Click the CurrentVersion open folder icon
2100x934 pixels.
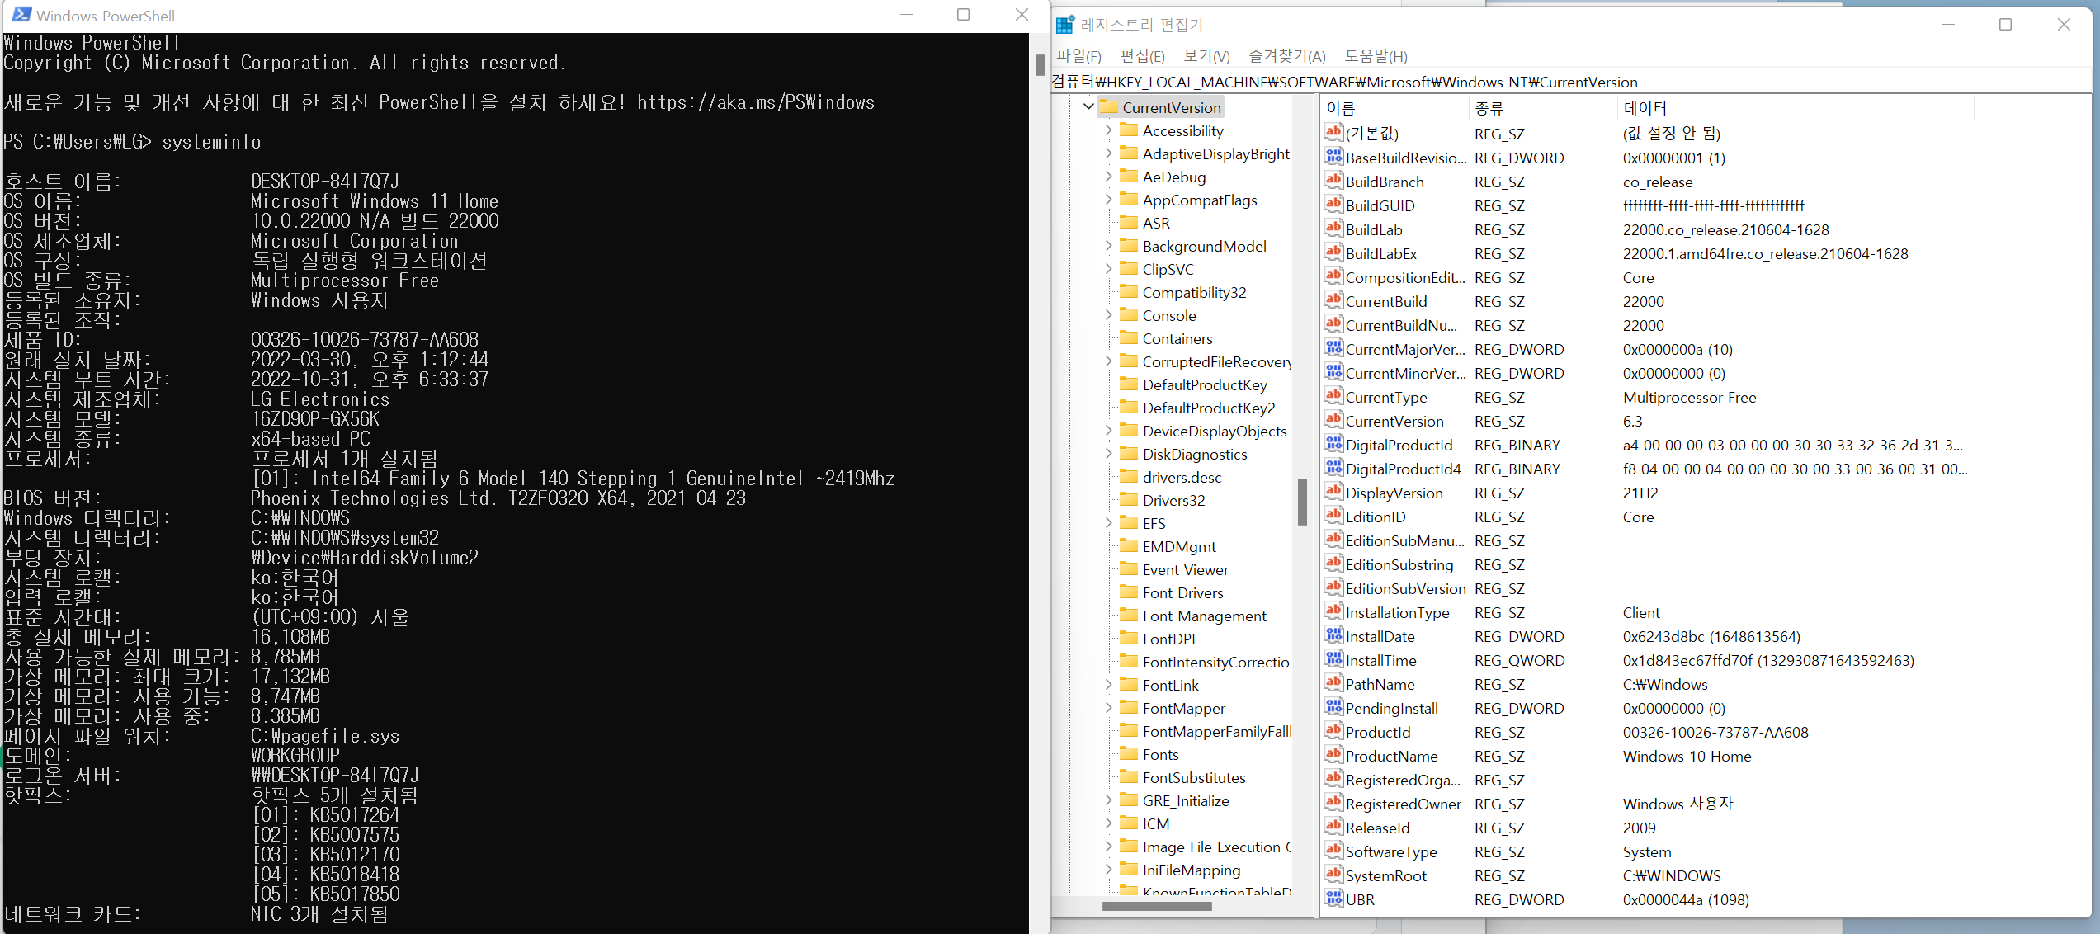(x=1109, y=107)
